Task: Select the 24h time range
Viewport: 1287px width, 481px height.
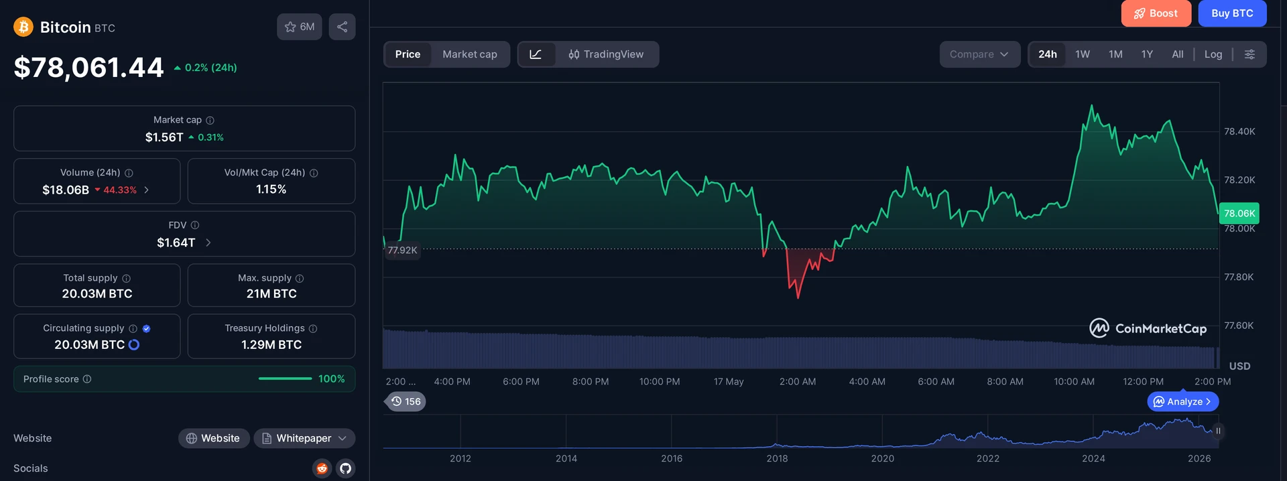Action: [1048, 54]
